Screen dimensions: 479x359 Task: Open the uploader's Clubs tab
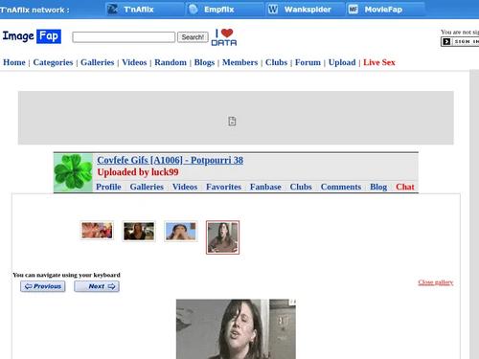click(x=301, y=187)
